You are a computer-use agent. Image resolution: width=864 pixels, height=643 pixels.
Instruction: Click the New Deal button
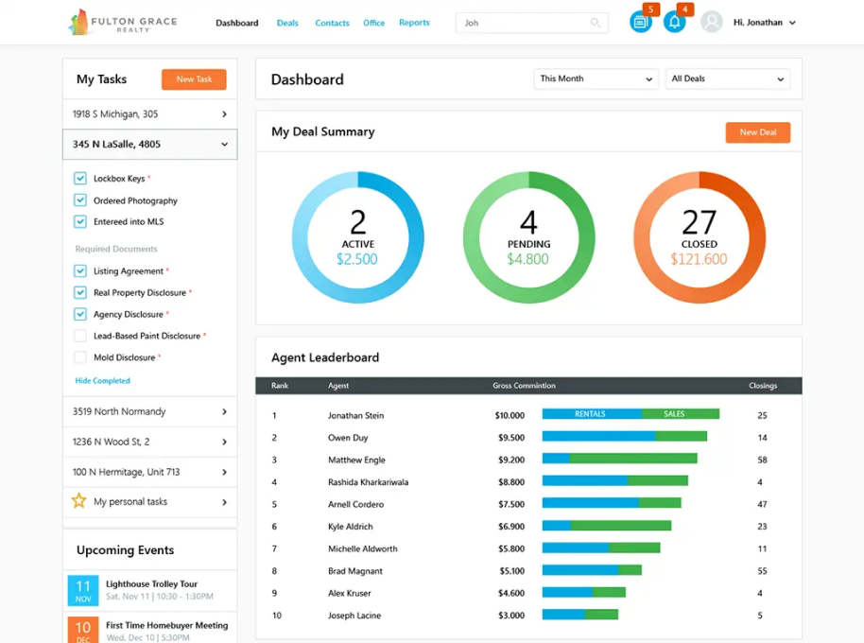point(757,132)
